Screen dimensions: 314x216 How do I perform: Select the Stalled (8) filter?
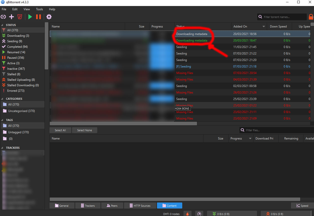point(22,74)
